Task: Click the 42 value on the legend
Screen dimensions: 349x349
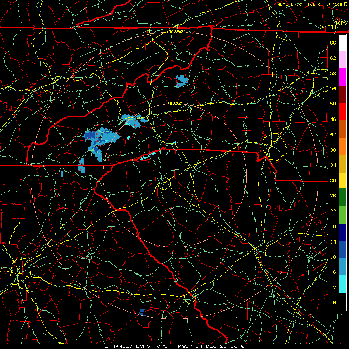Action: [333, 134]
